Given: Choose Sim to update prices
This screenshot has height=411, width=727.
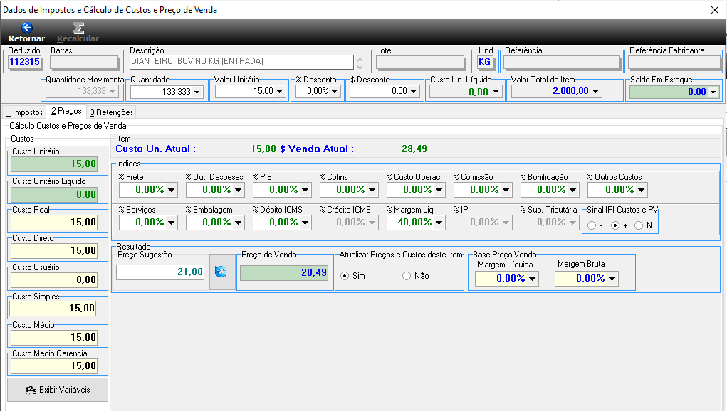Looking at the screenshot, I should pyautogui.click(x=345, y=276).
